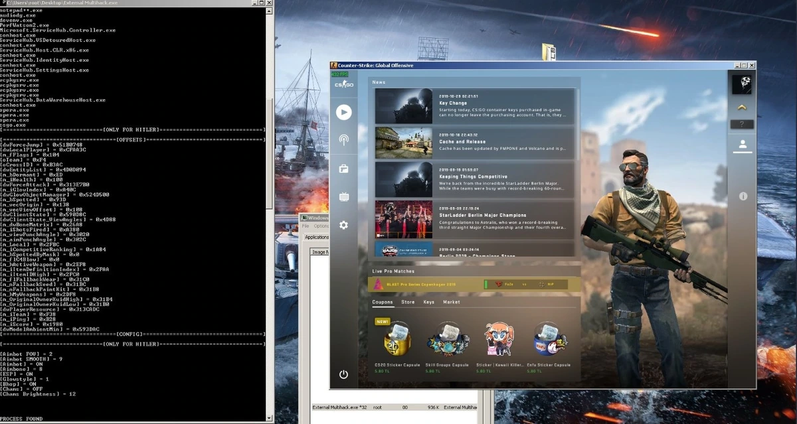Click the News heading in CS:GO
Screen dimensions: 797x424
(x=379, y=82)
